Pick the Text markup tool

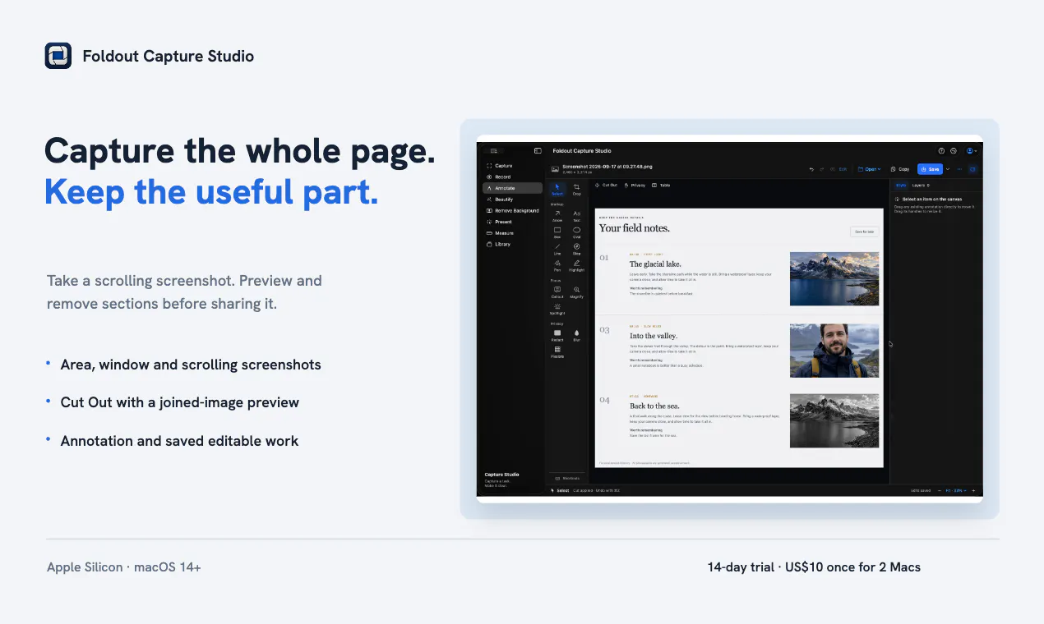(576, 216)
